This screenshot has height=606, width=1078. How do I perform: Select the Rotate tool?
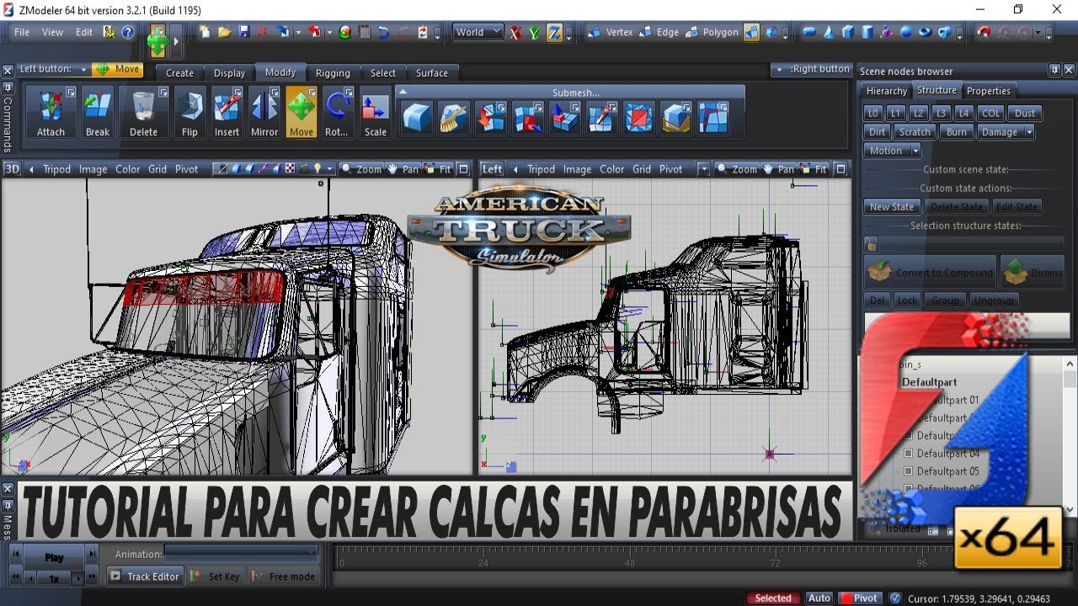coord(337,112)
